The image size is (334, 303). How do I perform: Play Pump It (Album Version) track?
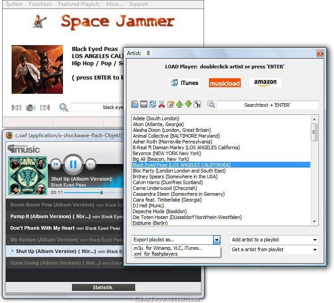65,216
